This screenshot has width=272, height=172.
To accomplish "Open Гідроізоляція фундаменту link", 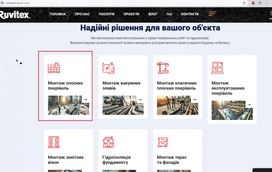I will click(x=117, y=160).
